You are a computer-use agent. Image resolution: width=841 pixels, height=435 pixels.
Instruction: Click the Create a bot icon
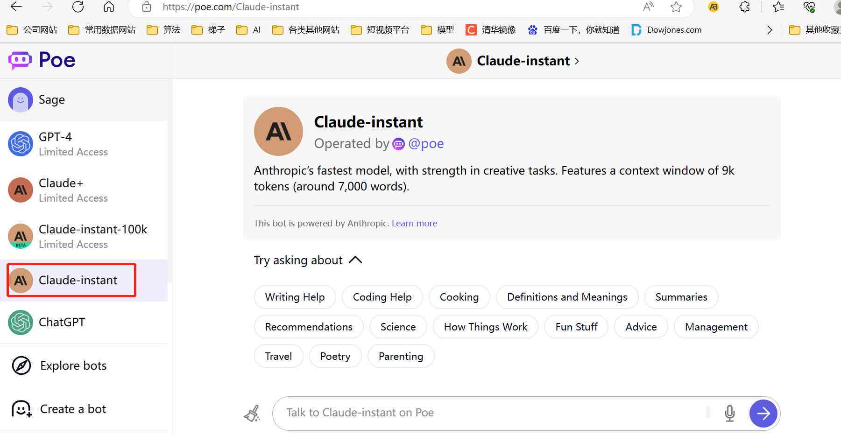pos(21,409)
